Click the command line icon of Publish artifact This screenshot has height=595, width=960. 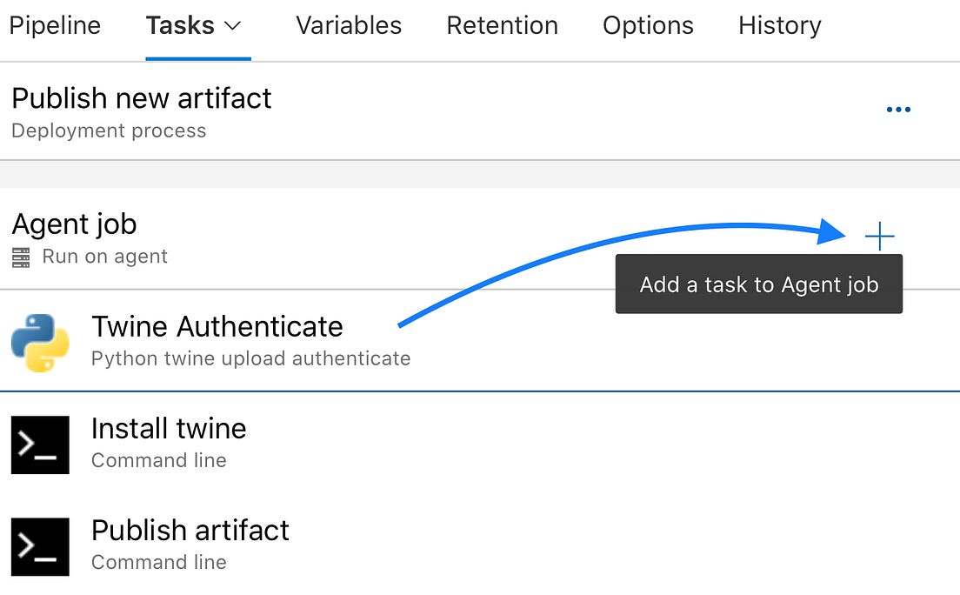(x=39, y=546)
